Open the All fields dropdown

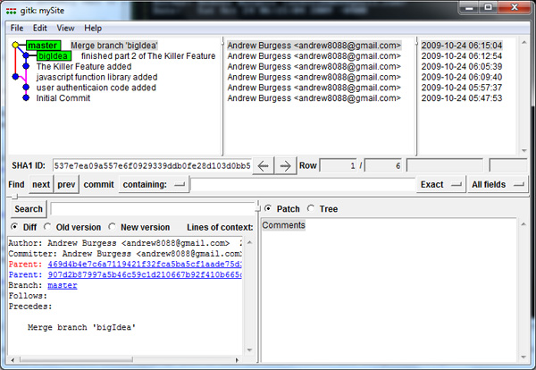pos(498,185)
